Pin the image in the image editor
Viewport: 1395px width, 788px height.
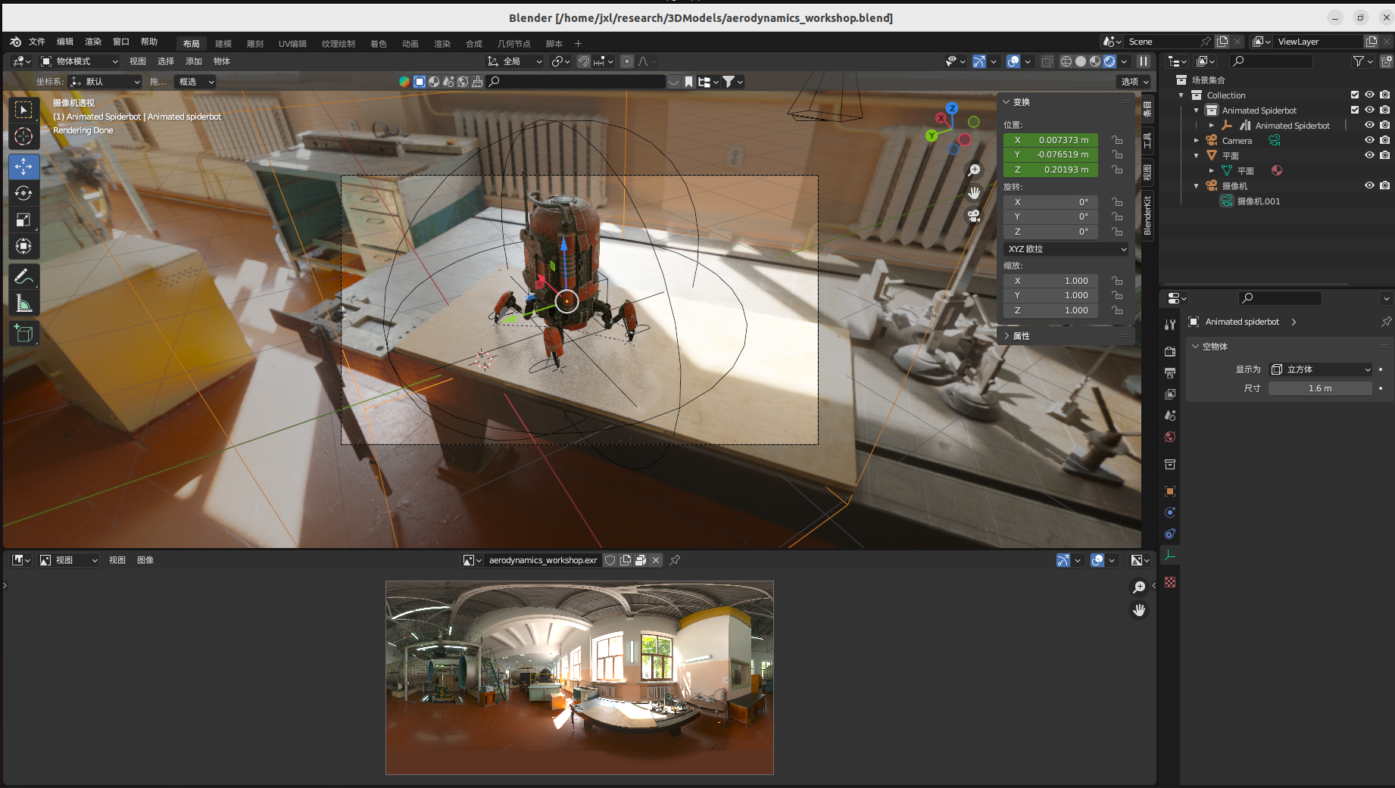(675, 560)
